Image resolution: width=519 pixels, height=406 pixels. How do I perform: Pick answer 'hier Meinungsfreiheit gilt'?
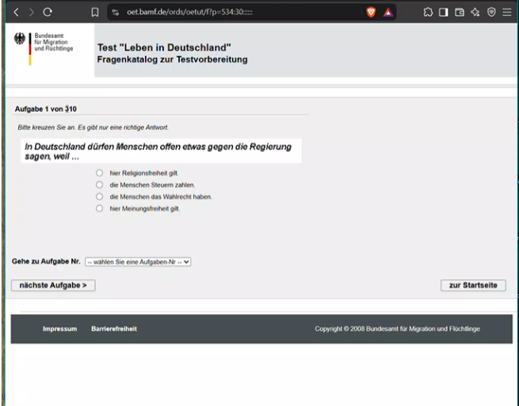tap(99, 209)
